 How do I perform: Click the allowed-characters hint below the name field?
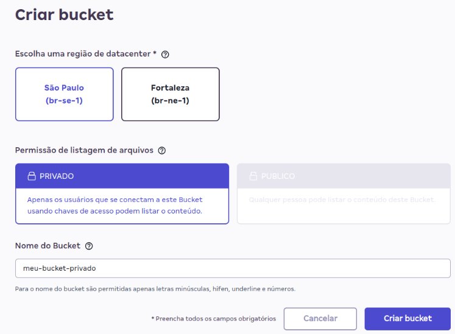point(155,289)
